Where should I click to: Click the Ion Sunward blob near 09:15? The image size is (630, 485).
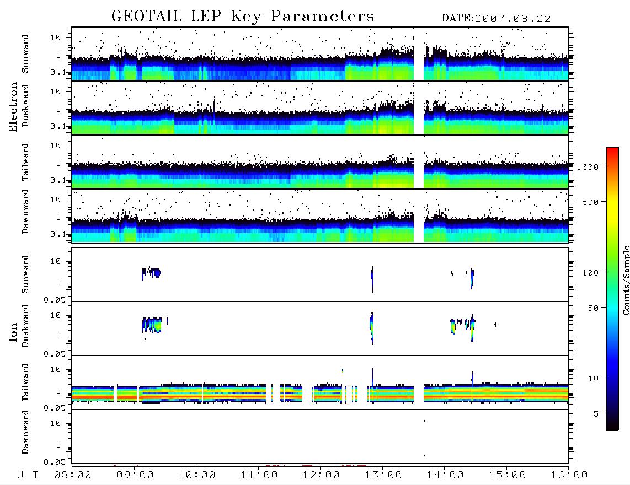[x=151, y=273]
